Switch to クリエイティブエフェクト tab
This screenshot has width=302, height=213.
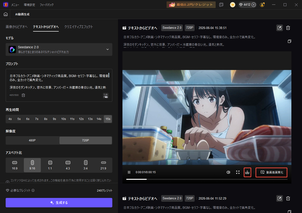point(79,27)
